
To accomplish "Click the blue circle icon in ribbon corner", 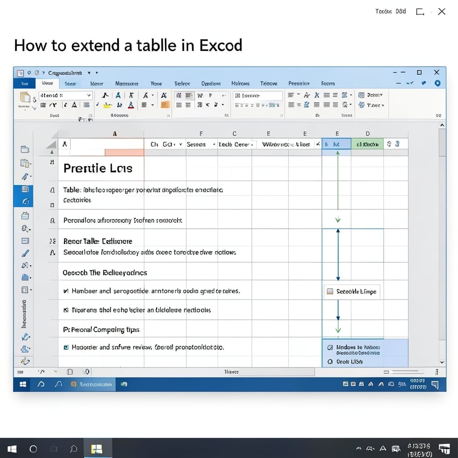I will click(x=437, y=83).
